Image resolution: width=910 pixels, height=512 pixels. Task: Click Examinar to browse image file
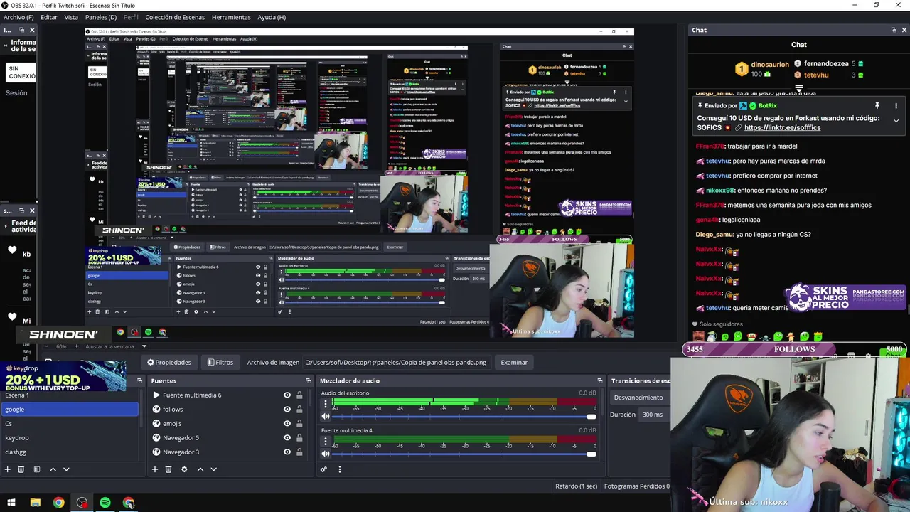(x=514, y=362)
